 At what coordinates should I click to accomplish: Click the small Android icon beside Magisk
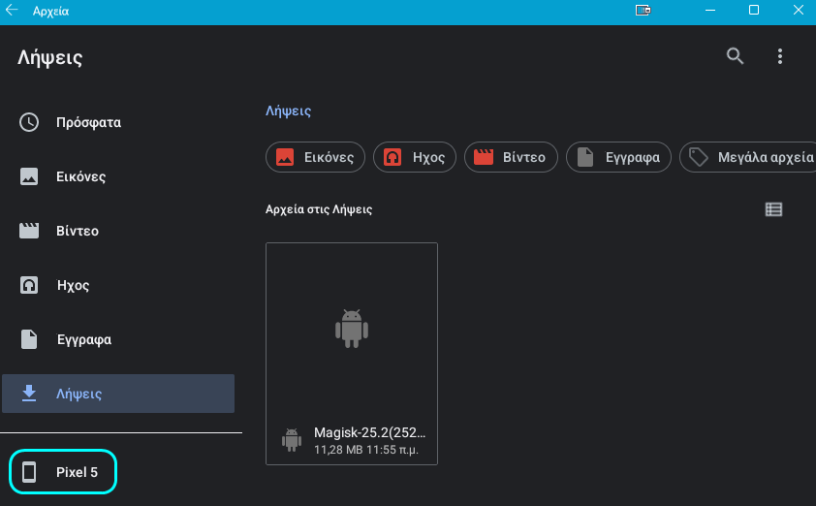click(292, 440)
